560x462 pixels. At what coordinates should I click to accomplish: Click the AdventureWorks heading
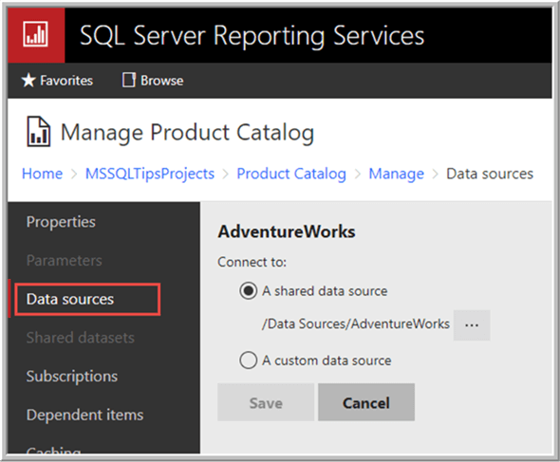click(x=287, y=231)
